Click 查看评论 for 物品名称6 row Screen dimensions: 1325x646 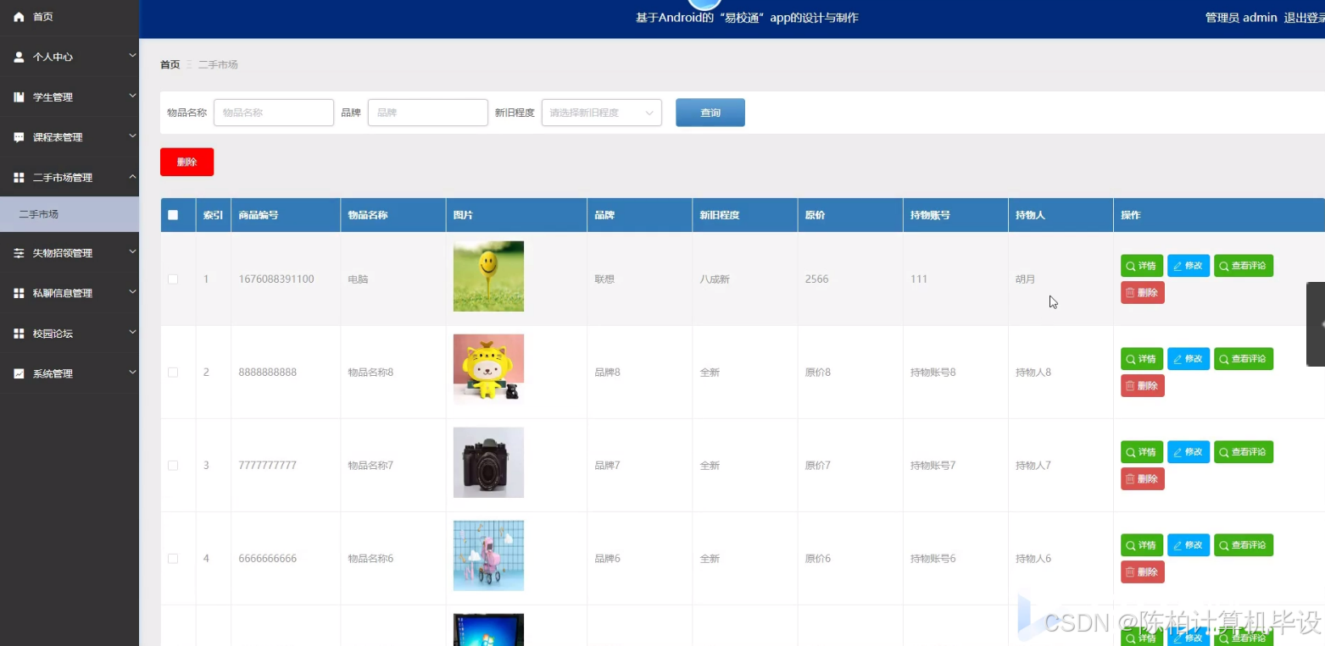tap(1243, 545)
